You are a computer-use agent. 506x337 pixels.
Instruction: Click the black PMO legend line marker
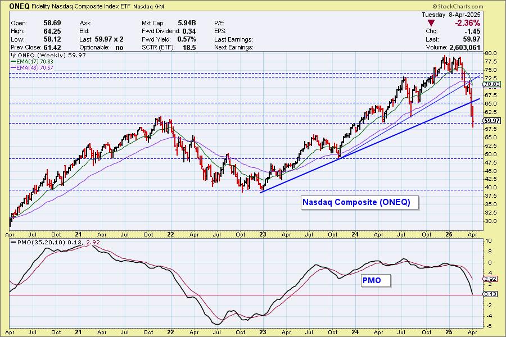(13, 243)
